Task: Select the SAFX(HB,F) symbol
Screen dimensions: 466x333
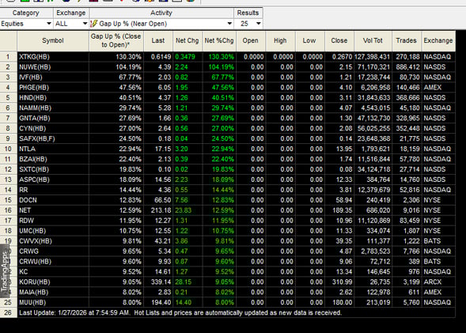Action: [x=37, y=138]
